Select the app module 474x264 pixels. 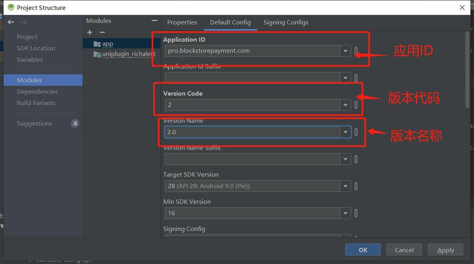coord(122,44)
